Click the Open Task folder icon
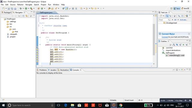 click(52, 8)
